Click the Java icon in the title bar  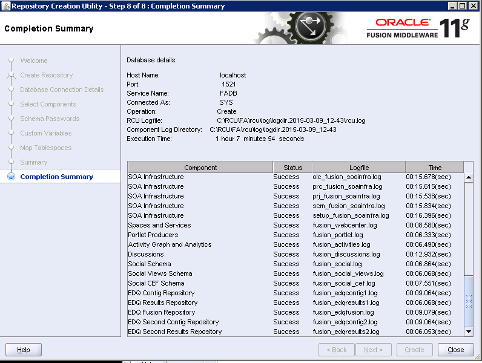click(5, 6)
